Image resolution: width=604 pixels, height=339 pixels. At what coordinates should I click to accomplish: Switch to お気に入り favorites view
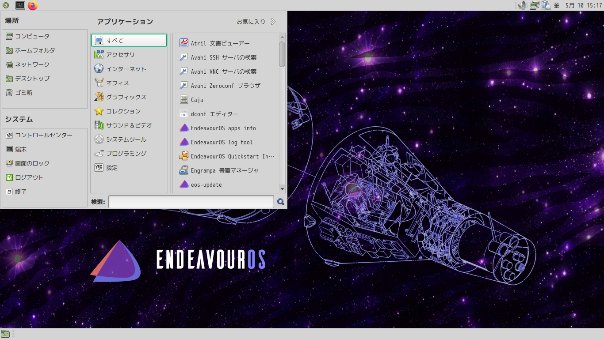point(256,21)
